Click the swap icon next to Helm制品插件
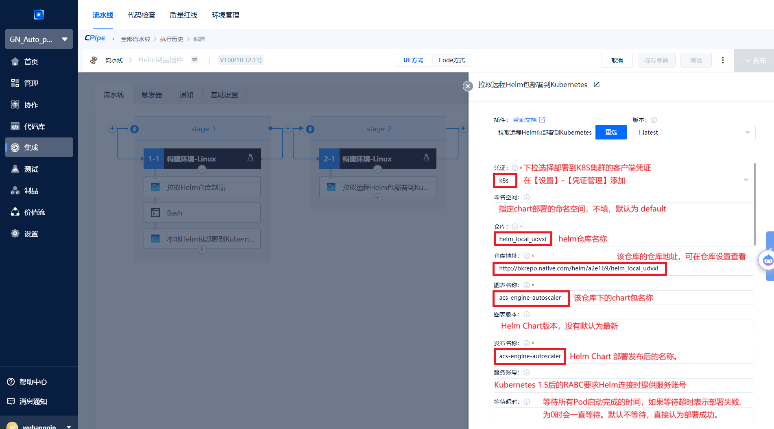The width and height of the screenshot is (774, 429). (x=195, y=60)
